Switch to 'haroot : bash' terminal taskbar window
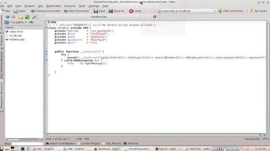This screenshot has width=270, height=151. [x=168, y=149]
